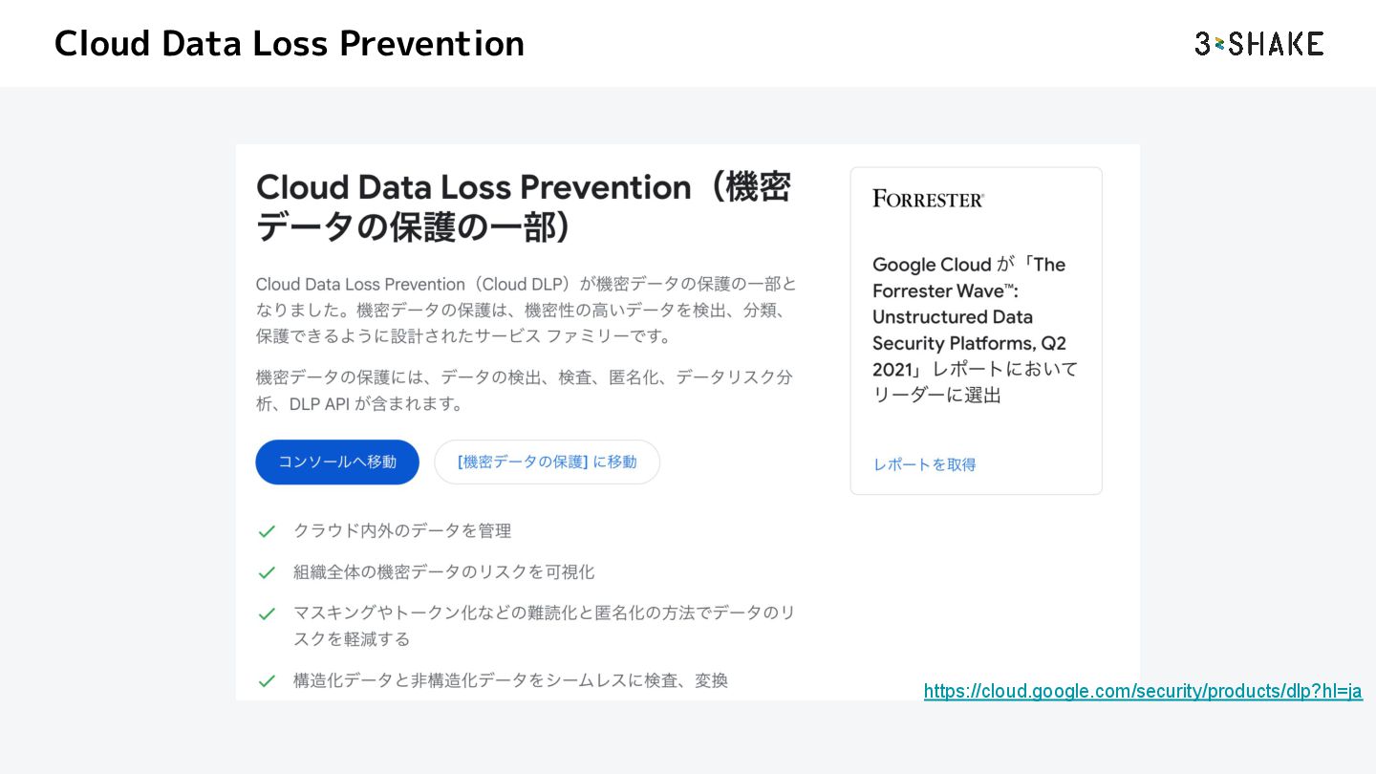This screenshot has width=1376, height=774.
Task: Click the マスキングやトークン化 list text
Action: pyautogui.click(x=543, y=626)
